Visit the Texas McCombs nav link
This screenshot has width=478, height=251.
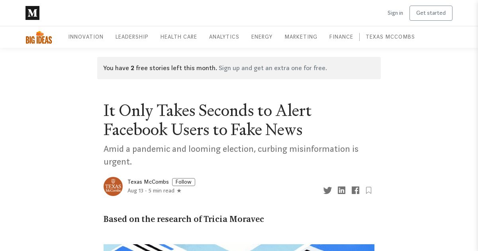coord(390,37)
